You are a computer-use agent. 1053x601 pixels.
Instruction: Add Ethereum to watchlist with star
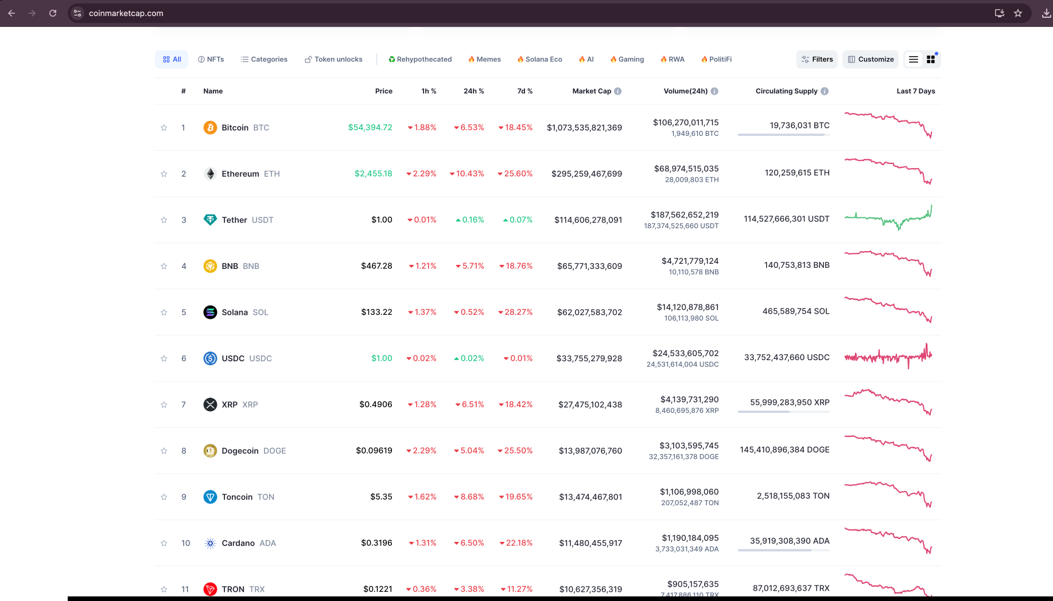coord(164,174)
